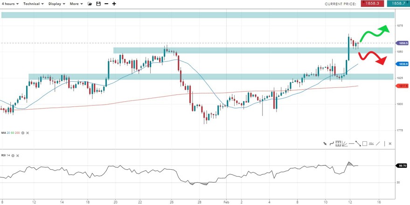410x205 pixels.
Task: Select the arrow drawing tool
Action: [325, 144]
